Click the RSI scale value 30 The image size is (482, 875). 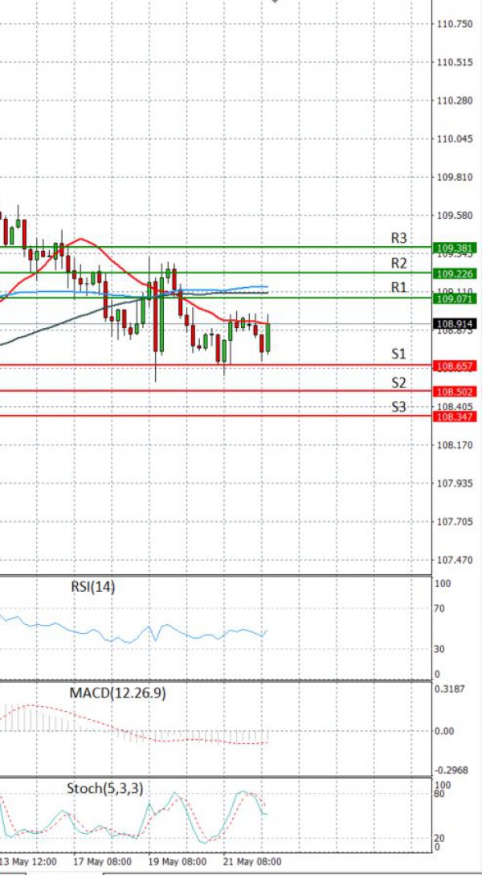click(x=440, y=649)
